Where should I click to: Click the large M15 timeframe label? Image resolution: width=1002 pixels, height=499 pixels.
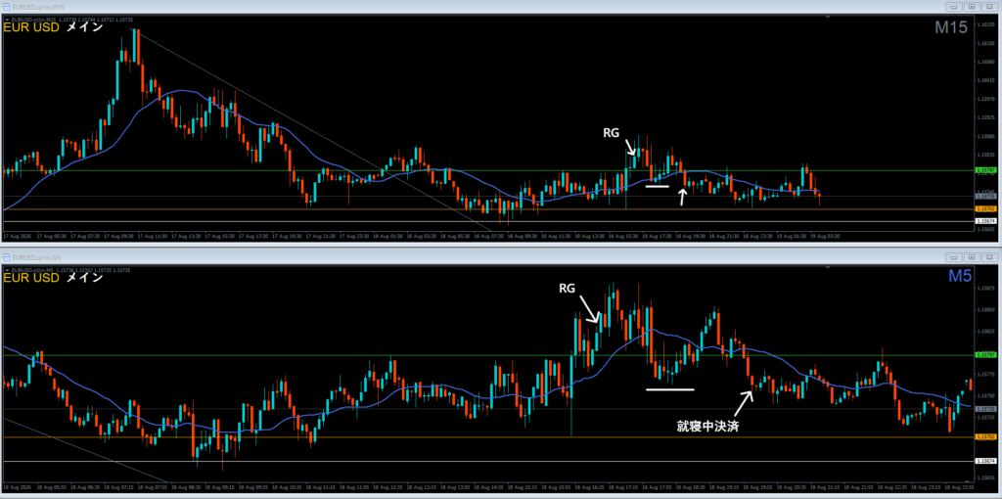pos(950,27)
